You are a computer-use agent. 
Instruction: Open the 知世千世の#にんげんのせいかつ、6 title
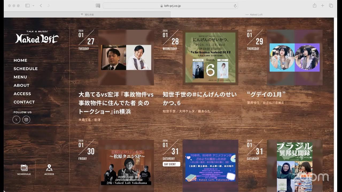[200, 99]
